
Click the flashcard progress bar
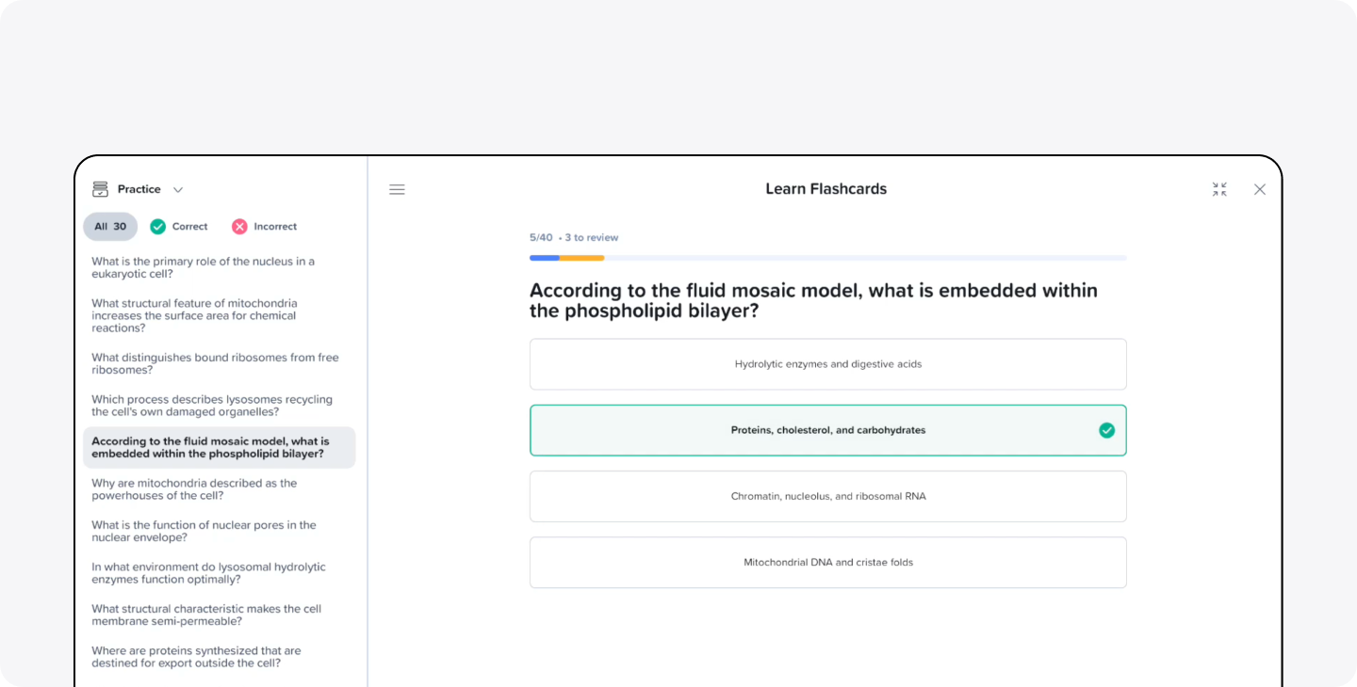tap(828, 258)
